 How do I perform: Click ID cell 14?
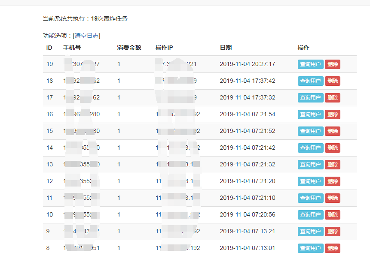[49, 148]
